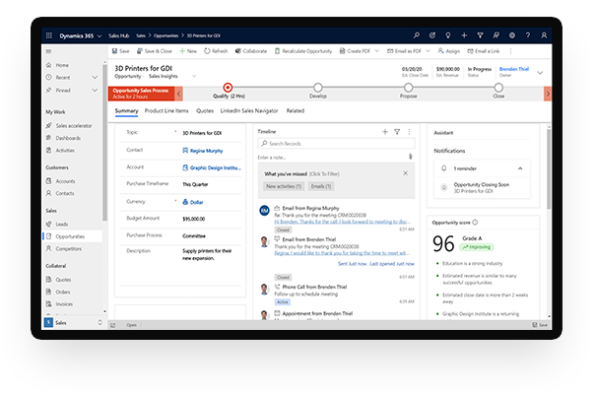Viewport: 595px width, 394px height.
Task: Filter timeline with funnel icon
Action: point(397,132)
